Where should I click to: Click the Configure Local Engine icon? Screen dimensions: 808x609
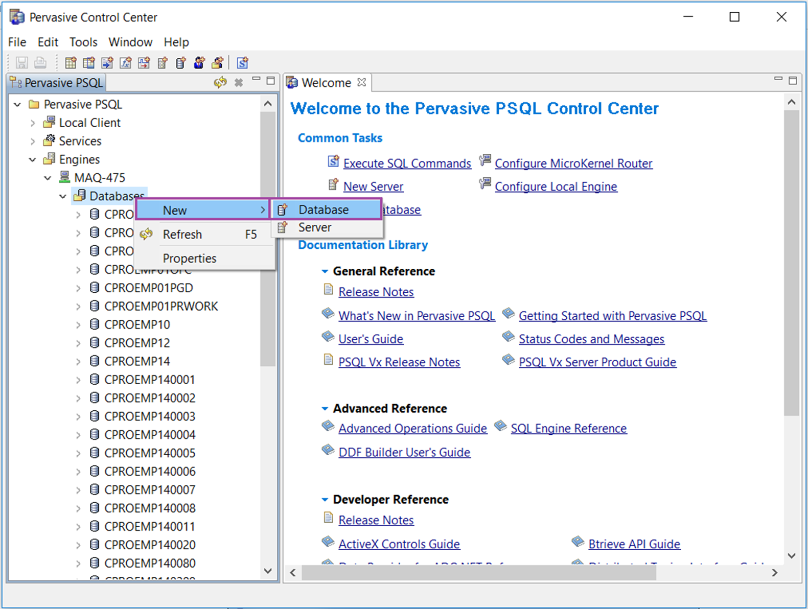[485, 183]
